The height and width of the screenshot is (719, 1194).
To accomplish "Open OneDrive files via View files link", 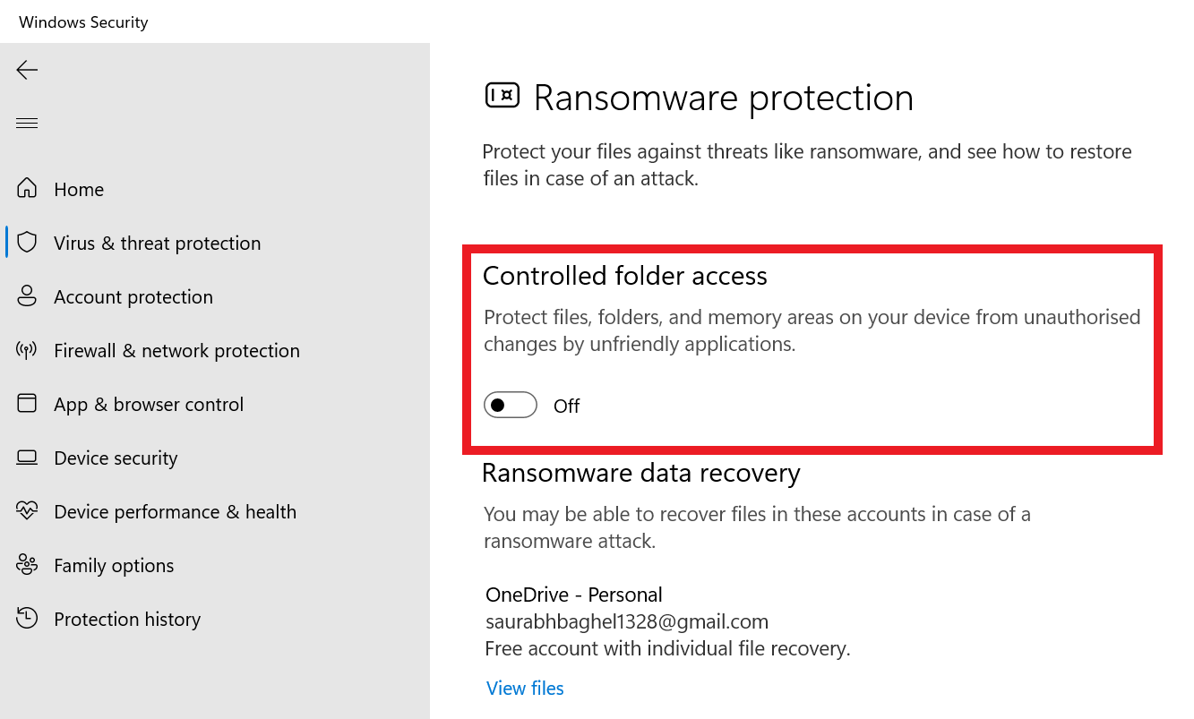I will tap(525, 688).
